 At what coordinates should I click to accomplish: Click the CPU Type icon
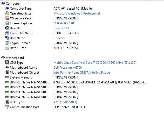point(7,63)
